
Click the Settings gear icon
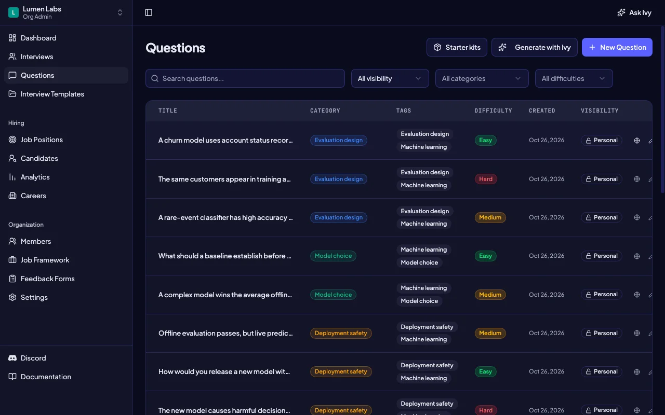tap(12, 297)
